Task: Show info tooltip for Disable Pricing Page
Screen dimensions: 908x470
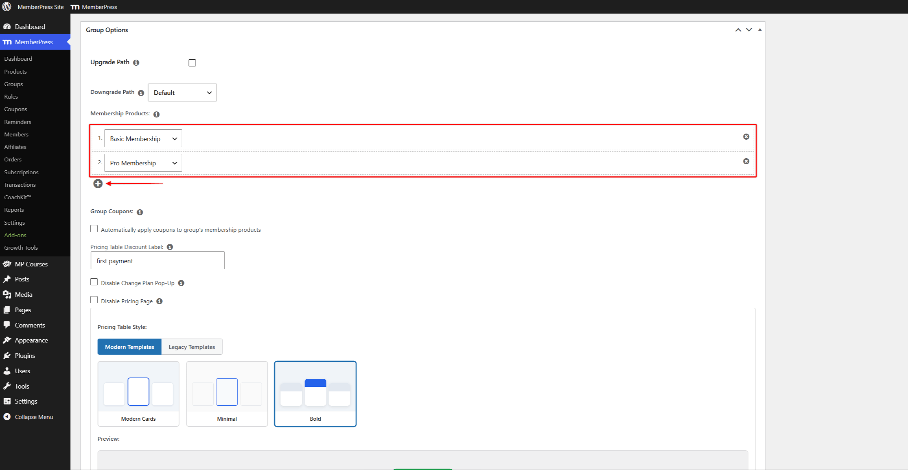Action: point(160,301)
